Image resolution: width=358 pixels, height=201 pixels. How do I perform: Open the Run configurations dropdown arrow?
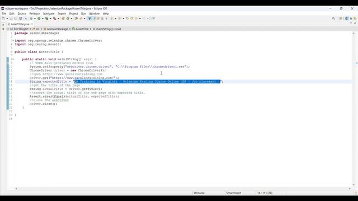tap(43, 18)
